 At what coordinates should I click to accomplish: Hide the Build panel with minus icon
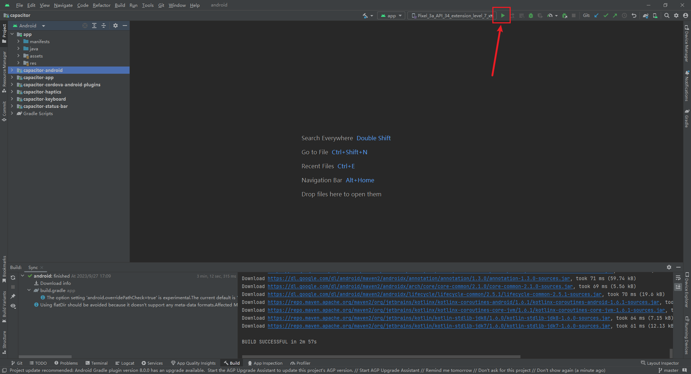678,267
